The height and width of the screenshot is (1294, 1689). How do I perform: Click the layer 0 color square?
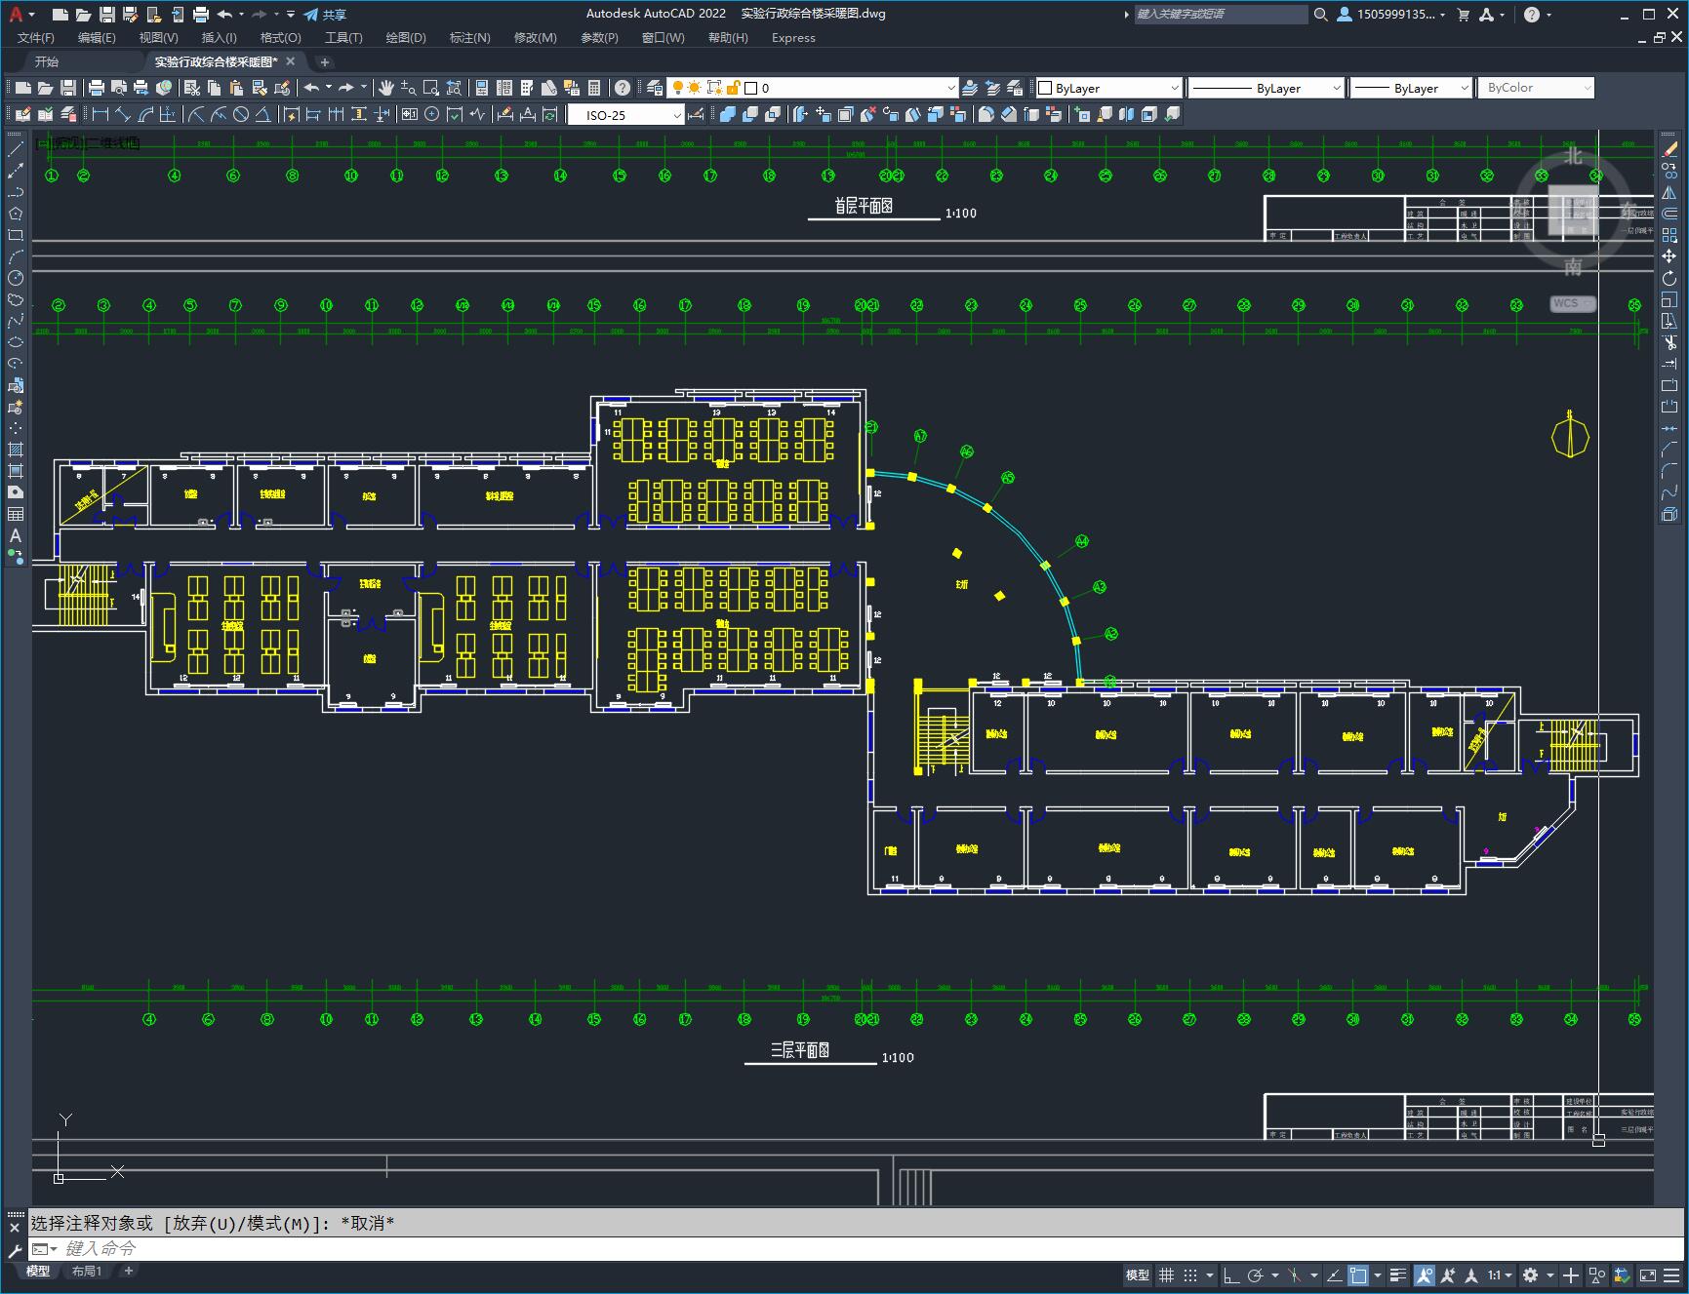click(751, 88)
